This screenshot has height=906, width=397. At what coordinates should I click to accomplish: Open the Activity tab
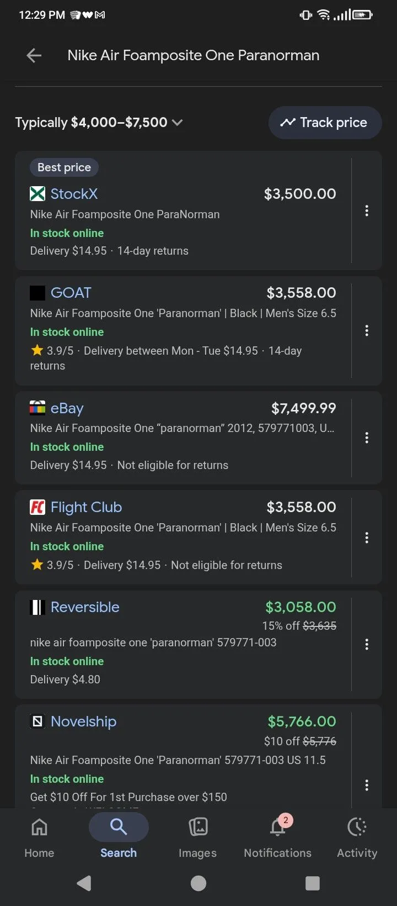(357, 837)
